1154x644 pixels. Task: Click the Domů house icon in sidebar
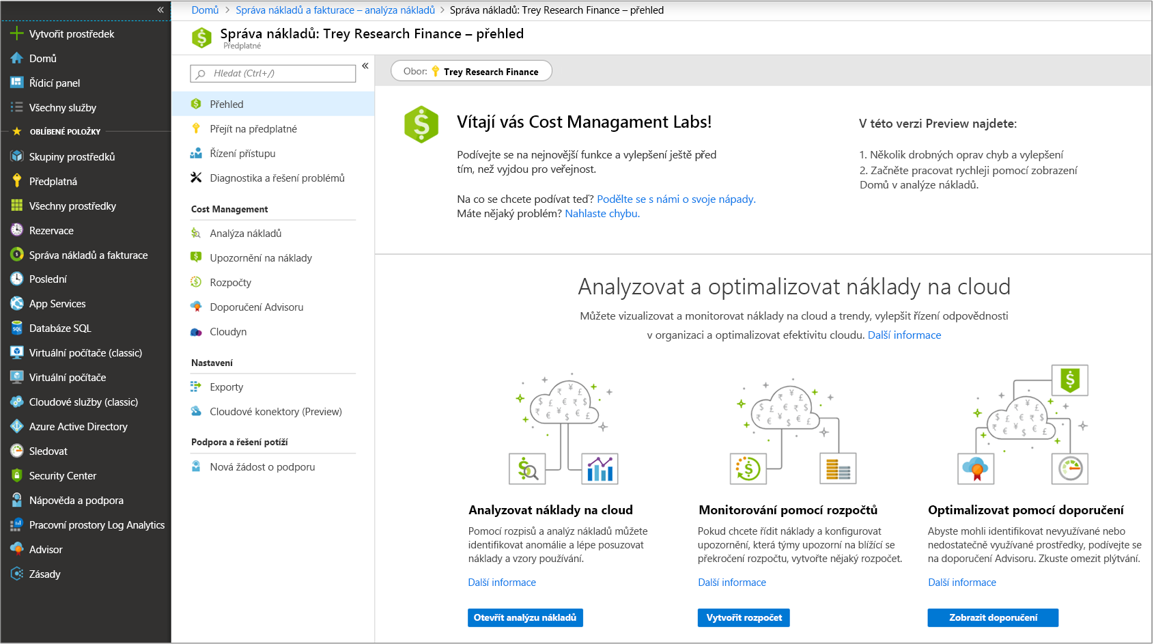coord(16,58)
